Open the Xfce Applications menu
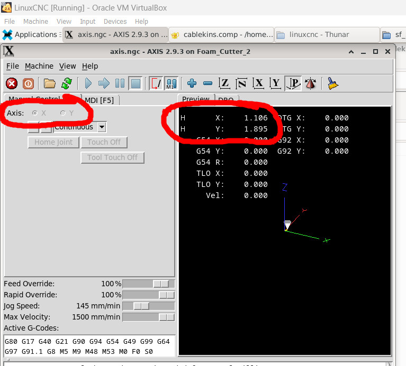Viewport: 406px width, 366px height. pos(31,35)
